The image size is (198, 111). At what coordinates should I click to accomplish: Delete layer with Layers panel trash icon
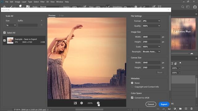click(192, 109)
